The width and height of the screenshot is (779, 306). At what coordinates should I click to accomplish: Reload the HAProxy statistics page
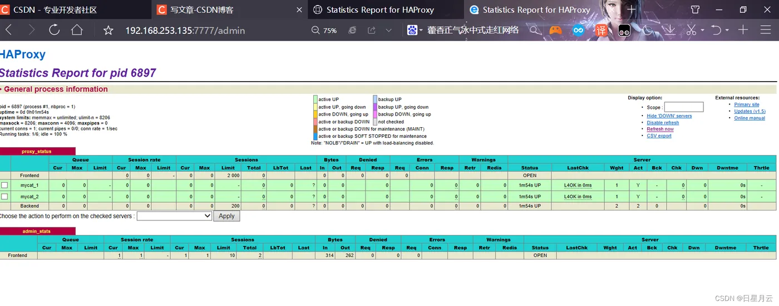[54, 30]
